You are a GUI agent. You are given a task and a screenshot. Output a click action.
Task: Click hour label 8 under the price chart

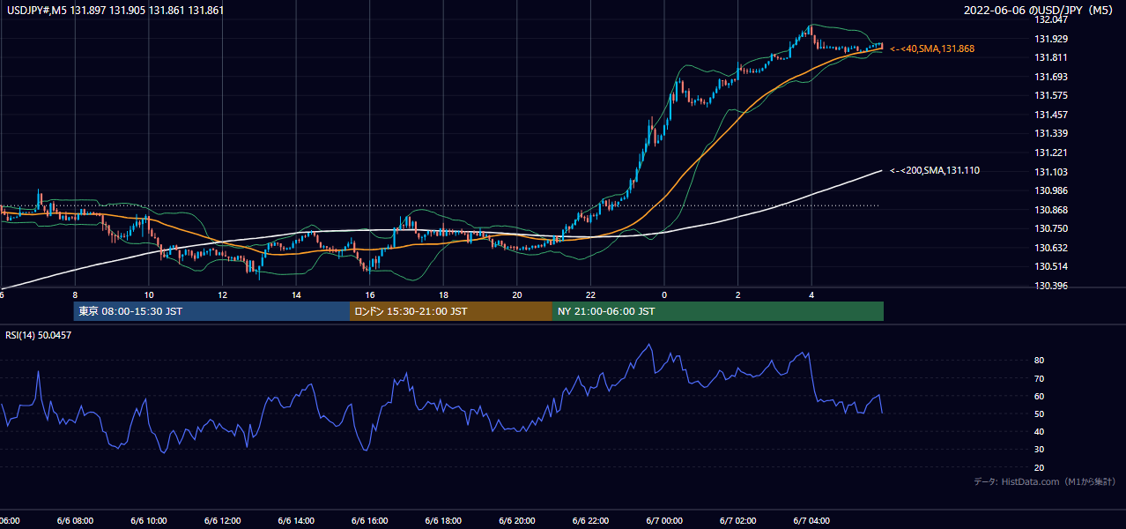point(75,295)
